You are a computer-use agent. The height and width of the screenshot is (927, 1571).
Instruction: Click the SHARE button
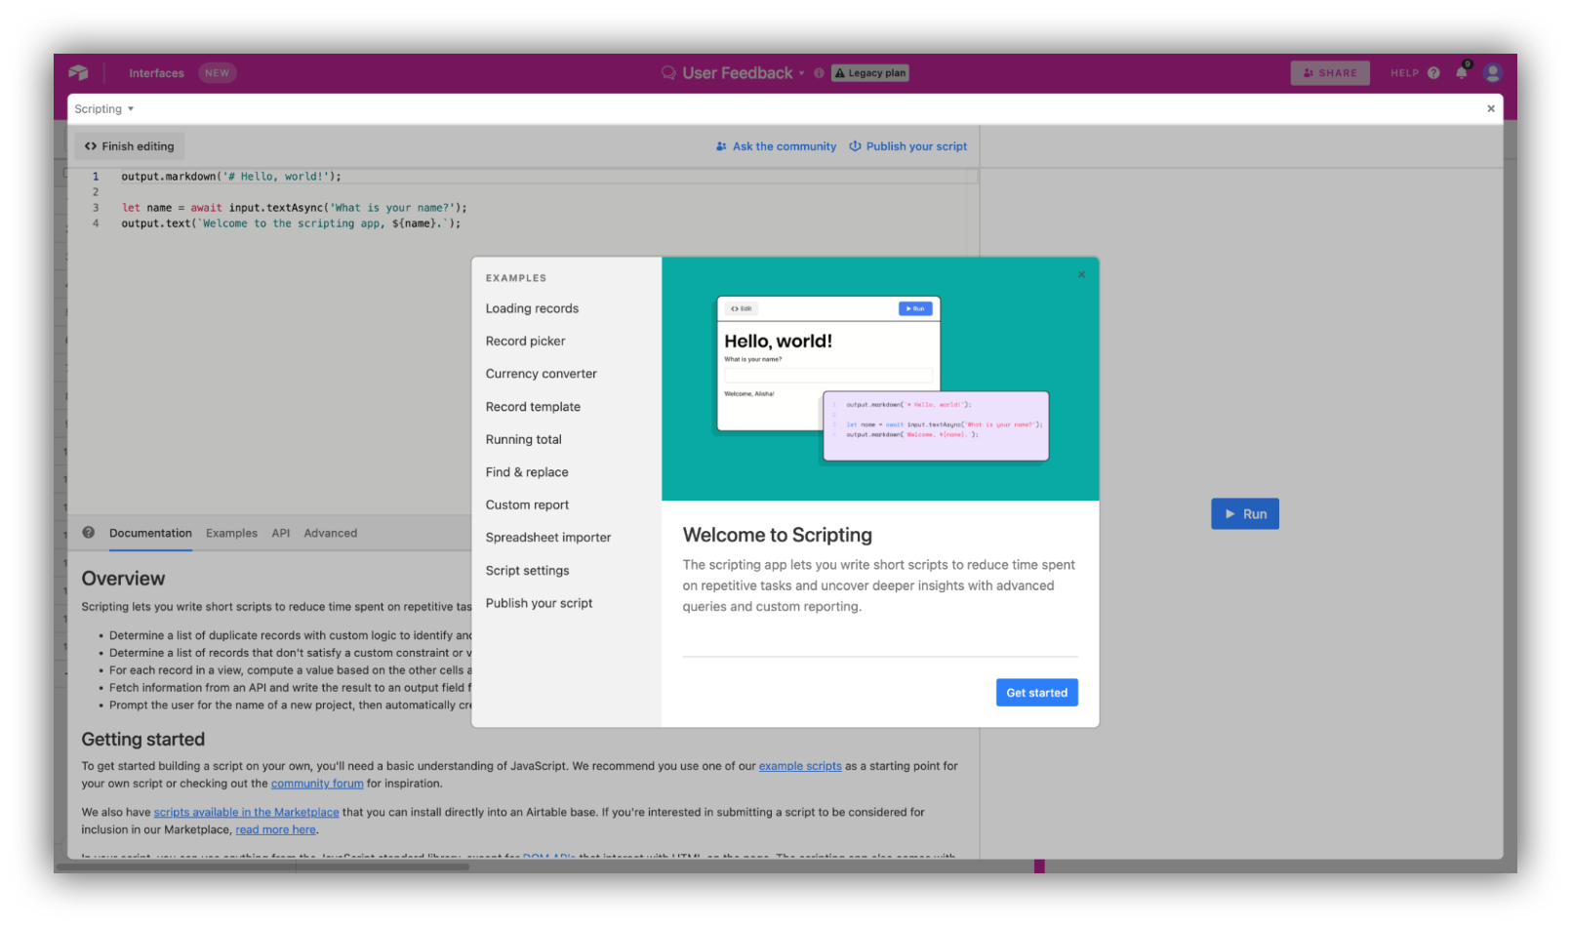point(1330,73)
